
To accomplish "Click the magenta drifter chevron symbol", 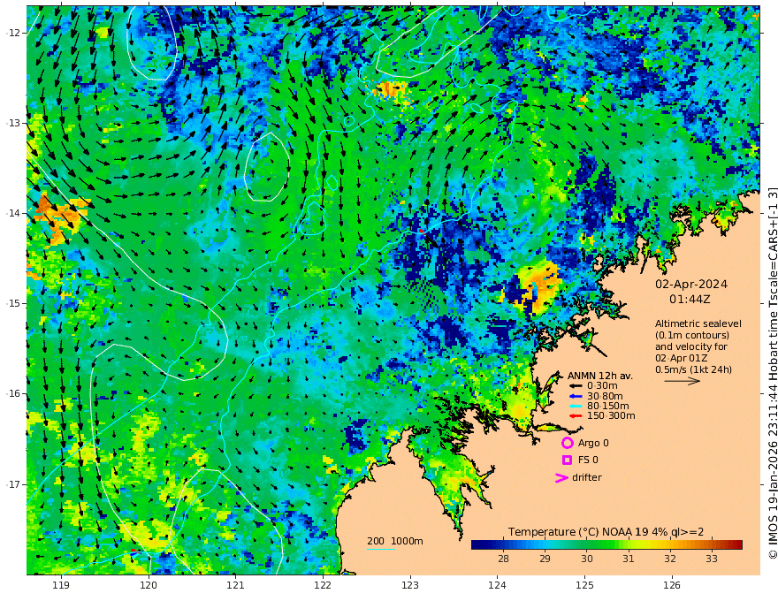I will tap(561, 477).
